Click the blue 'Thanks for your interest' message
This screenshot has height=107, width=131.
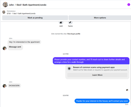102,101
